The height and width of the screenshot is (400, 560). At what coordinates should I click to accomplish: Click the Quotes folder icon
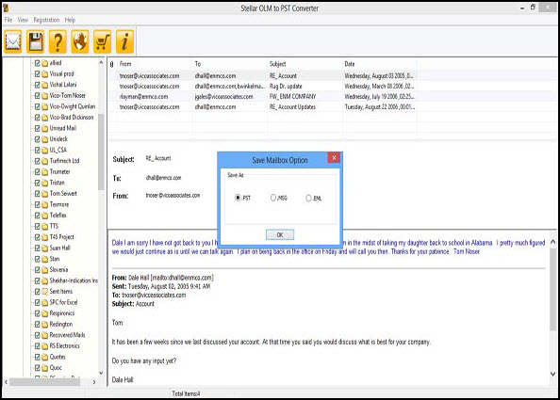tap(44, 357)
